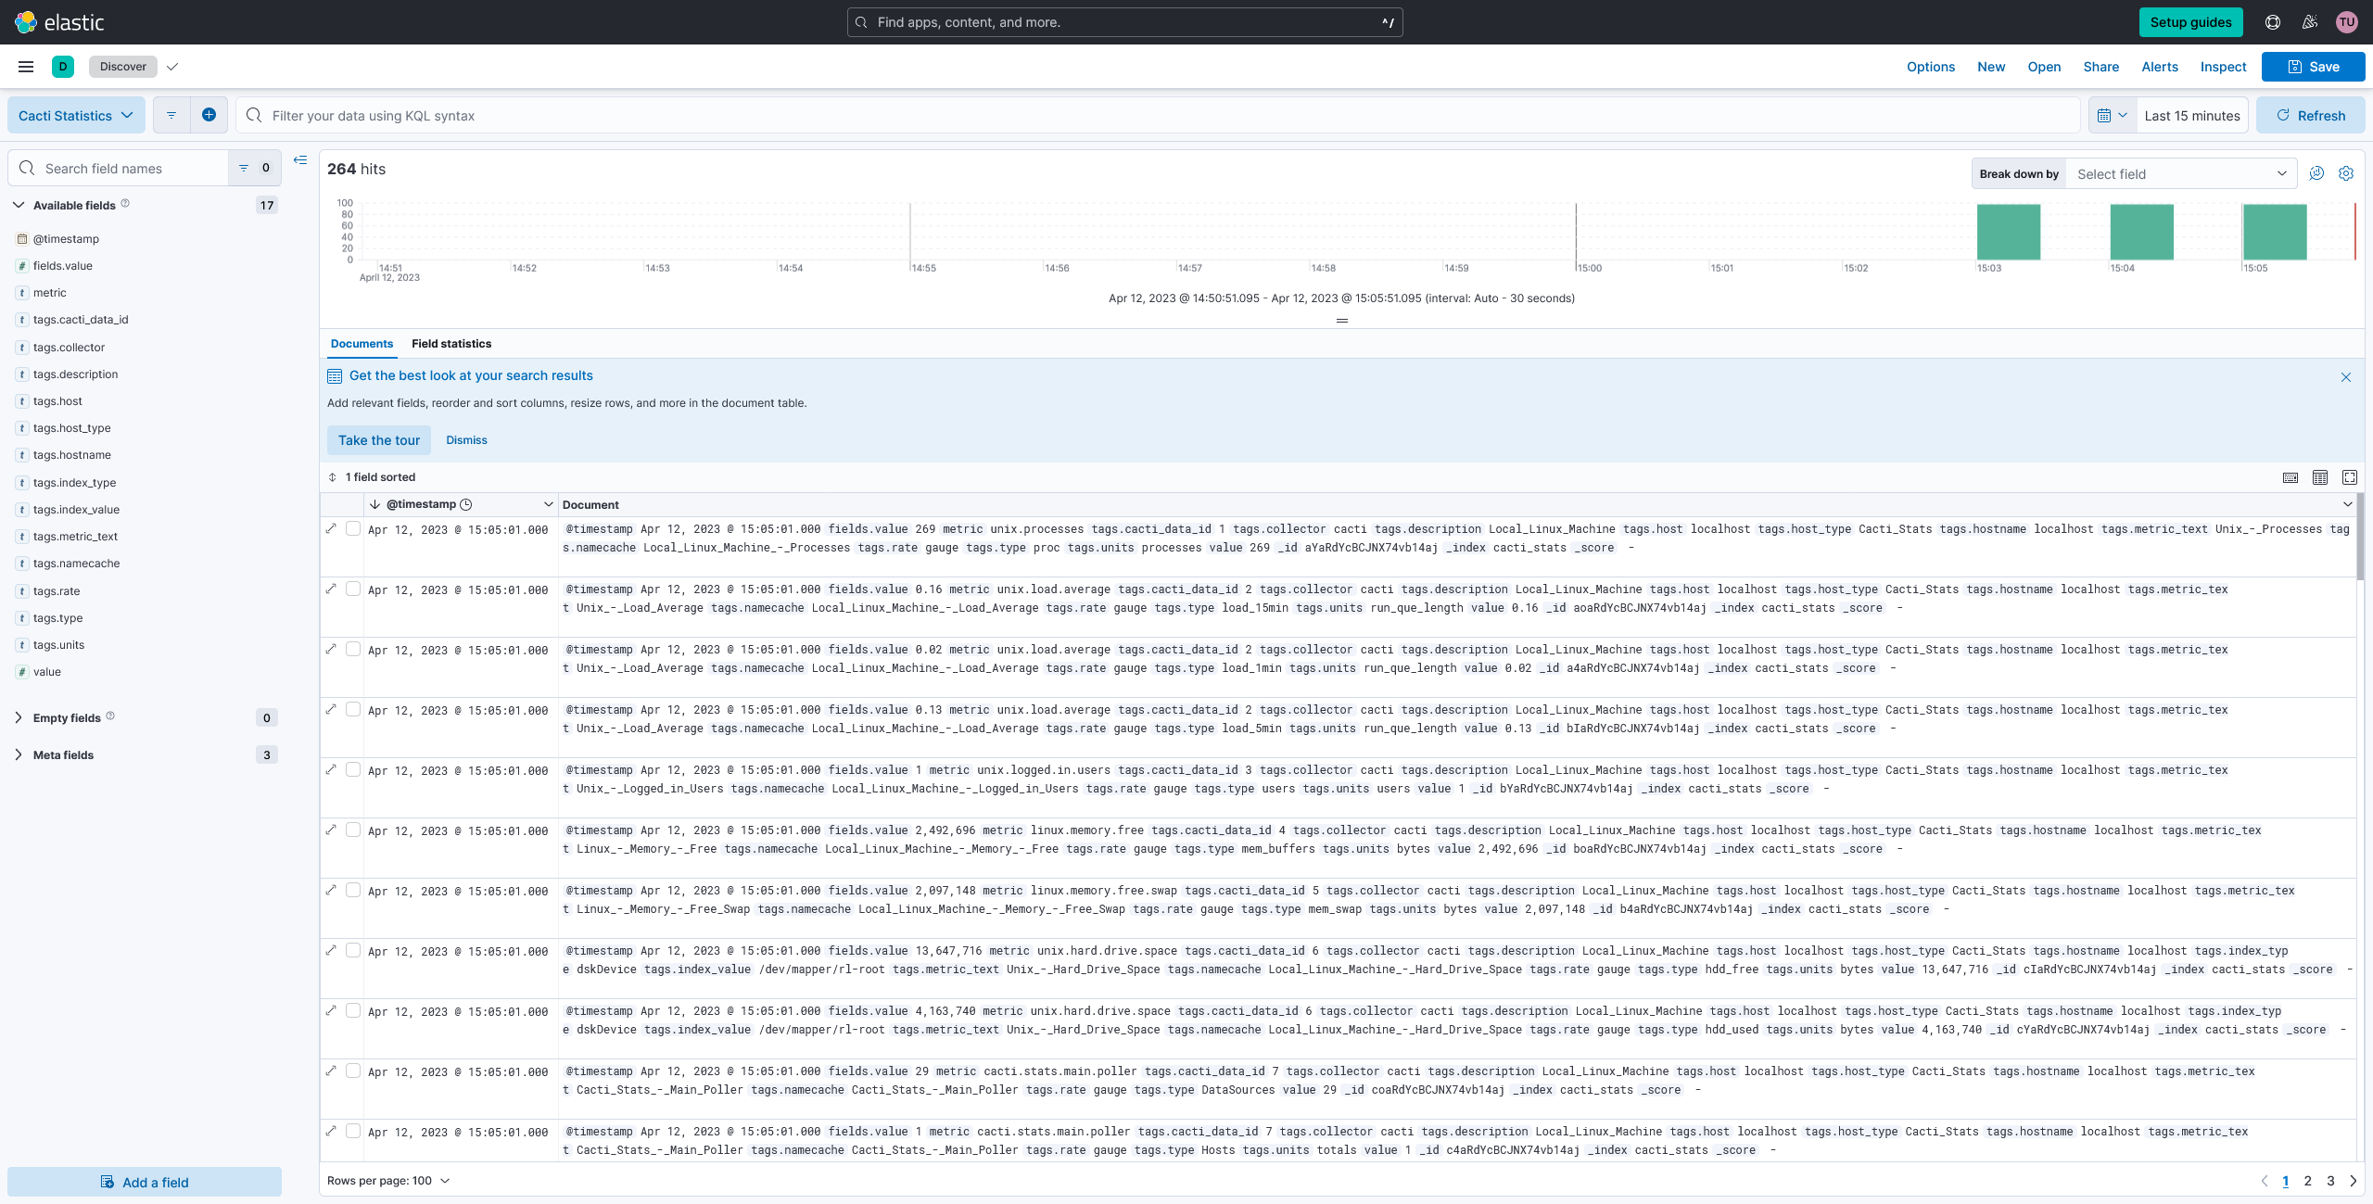The height and width of the screenshot is (1204, 2373).
Task: Select the memory.free.swap row checkbox
Action: click(353, 890)
